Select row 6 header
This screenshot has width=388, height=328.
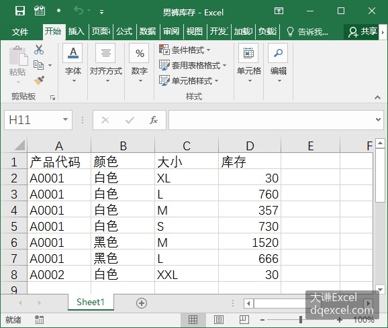(14, 242)
